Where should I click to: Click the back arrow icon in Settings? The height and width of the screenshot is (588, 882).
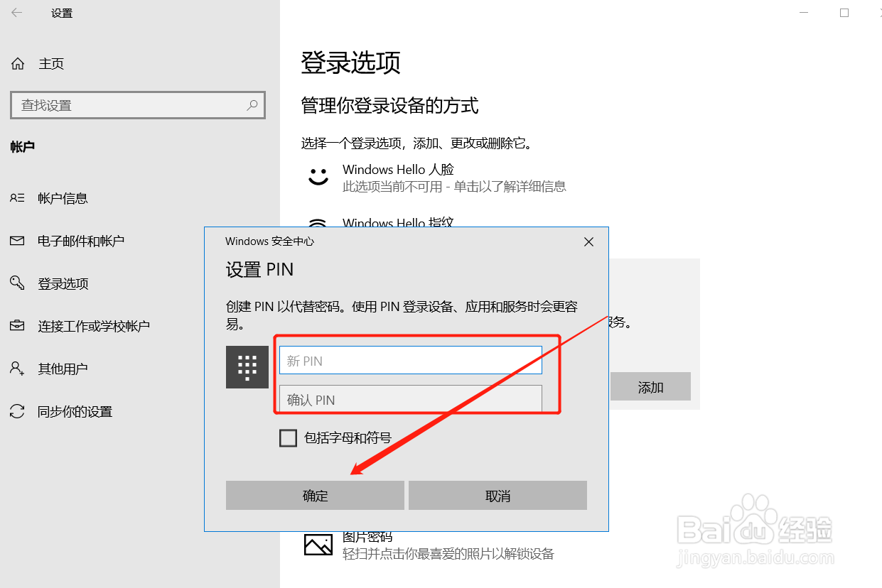click(16, 13)
